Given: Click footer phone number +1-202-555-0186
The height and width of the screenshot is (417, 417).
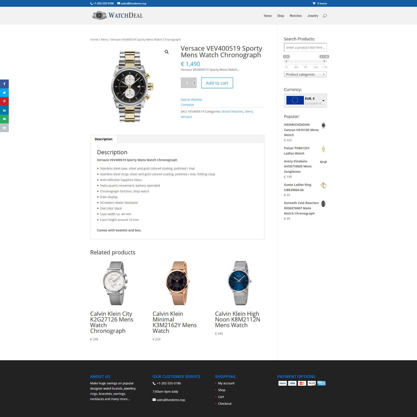Looking at the screenshot, I should click(x=169, y=383).
